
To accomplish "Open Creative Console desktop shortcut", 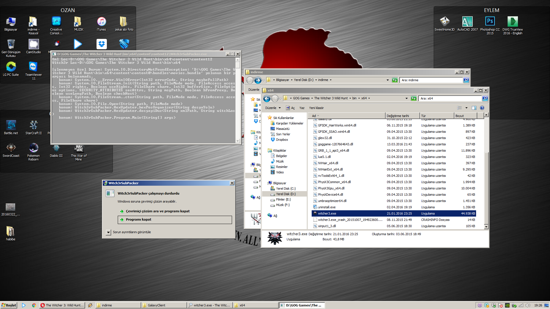I will [56, 25].
